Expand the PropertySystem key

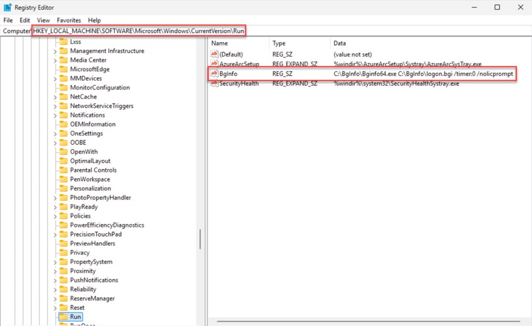(x=55, y=262)
